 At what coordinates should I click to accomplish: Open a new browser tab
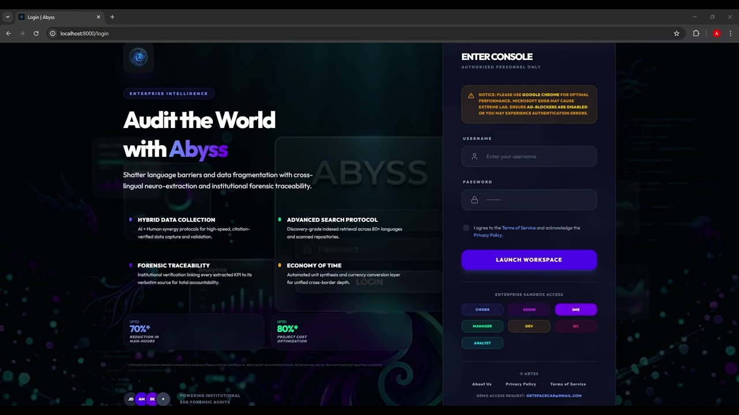[x=112, y=17]
